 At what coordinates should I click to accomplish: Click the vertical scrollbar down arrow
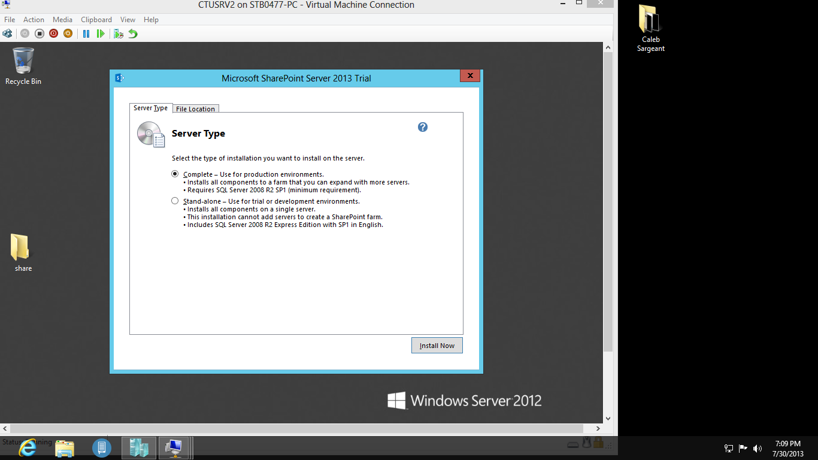click(x=608, y=419)
